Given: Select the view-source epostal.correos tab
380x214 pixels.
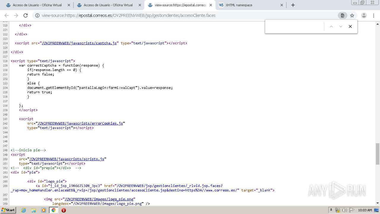Looking at the screenshot, I should [x=180, y=5].
